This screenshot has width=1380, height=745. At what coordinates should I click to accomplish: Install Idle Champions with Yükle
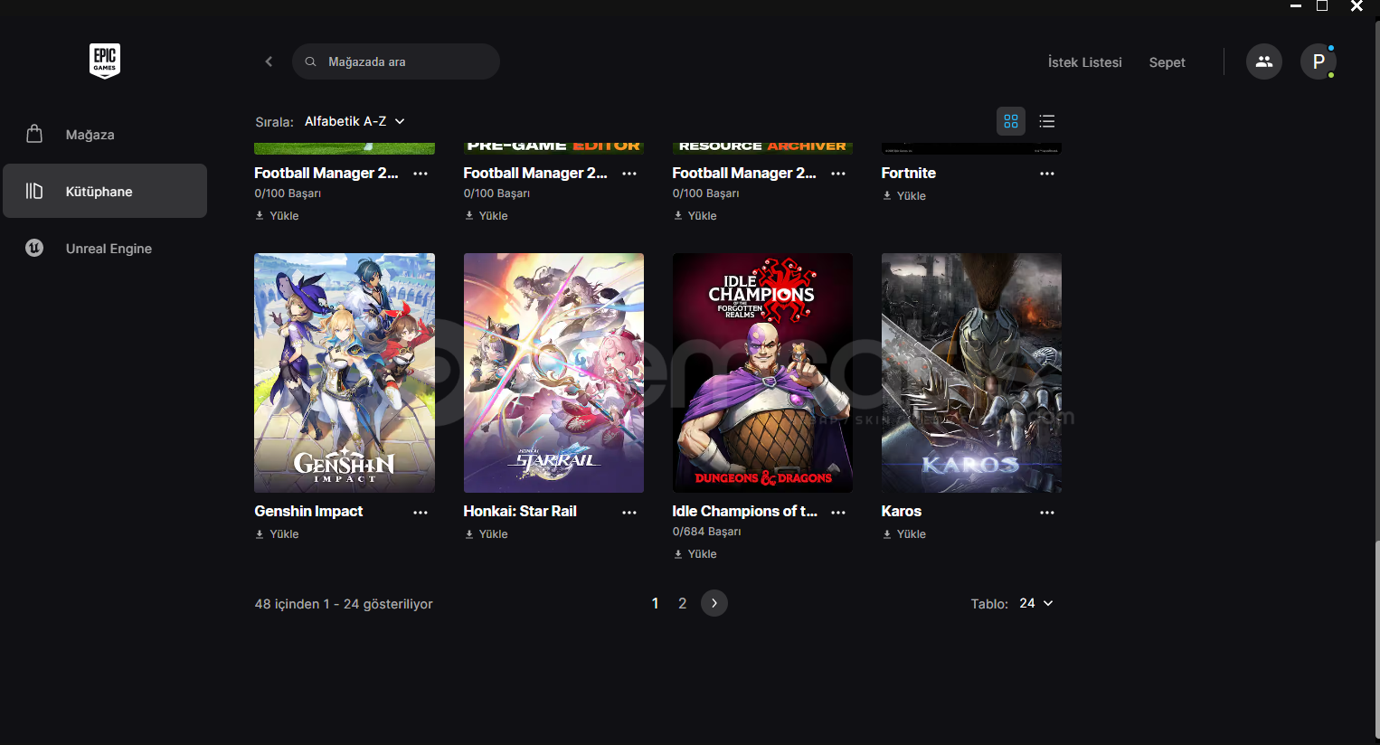695,553
